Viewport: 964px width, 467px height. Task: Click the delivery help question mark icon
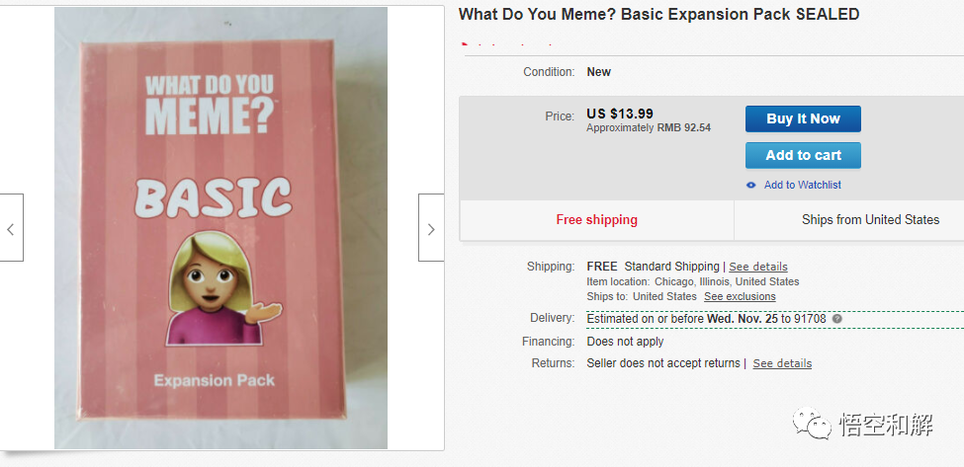(837, 319)
